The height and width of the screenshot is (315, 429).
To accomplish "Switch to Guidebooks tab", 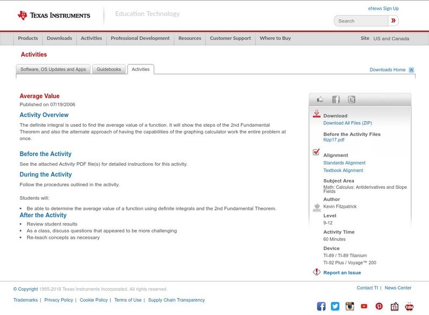I will [109, 69].
